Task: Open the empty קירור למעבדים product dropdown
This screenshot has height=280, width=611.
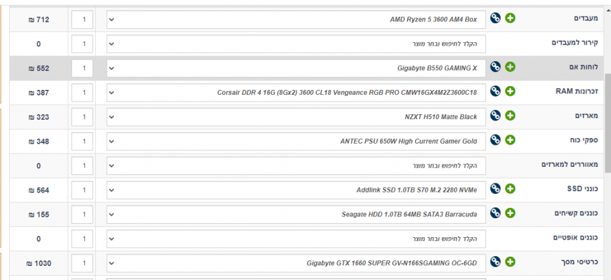Action: coord(296,43)
